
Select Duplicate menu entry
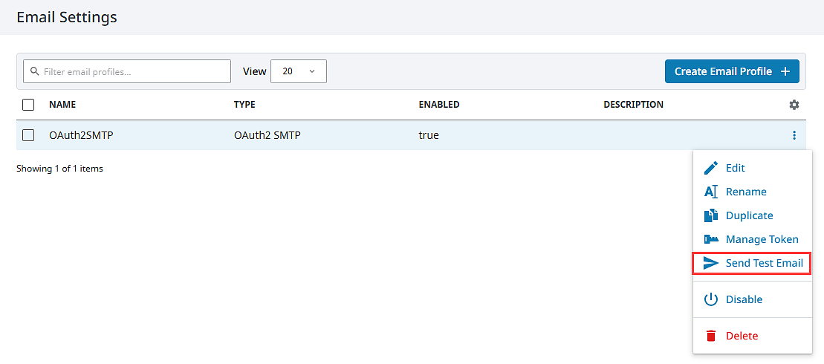[x=751, y=215]
